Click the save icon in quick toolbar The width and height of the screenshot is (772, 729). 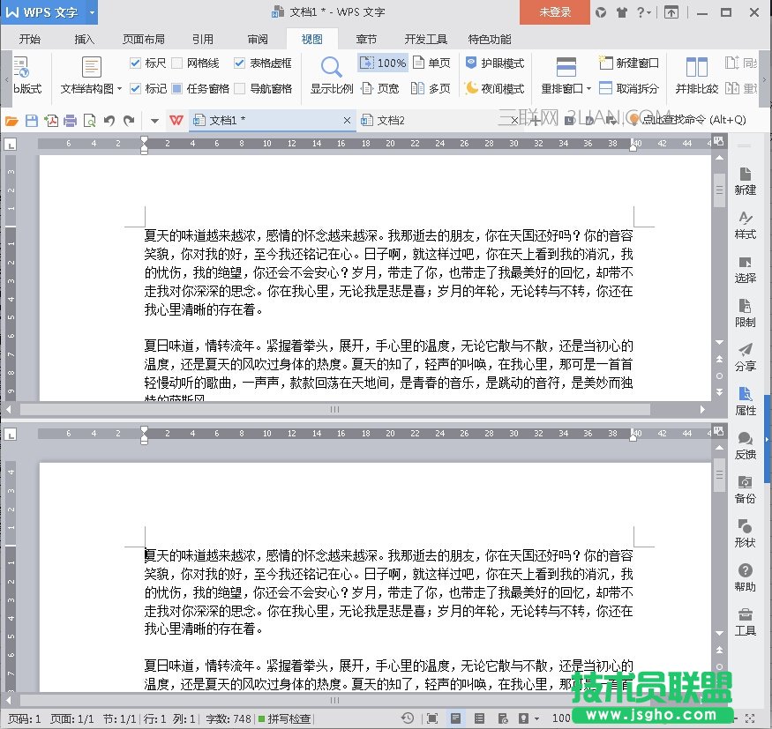click(x=32, y=120)
